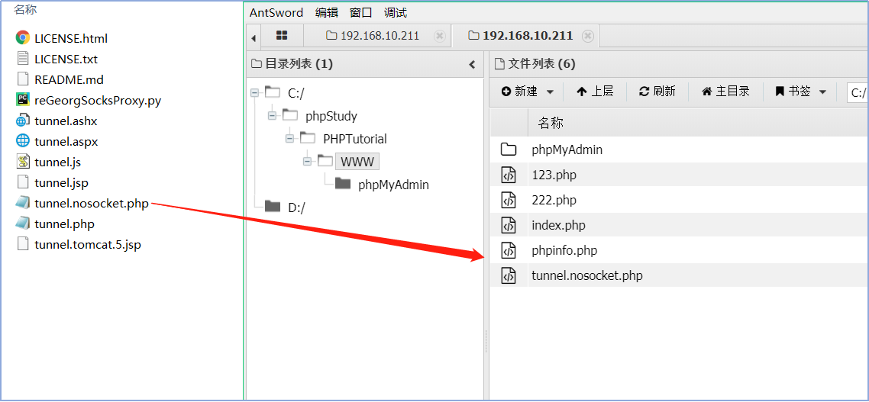Click the globe icon beside tunnel.aspx

click(23, 141)
